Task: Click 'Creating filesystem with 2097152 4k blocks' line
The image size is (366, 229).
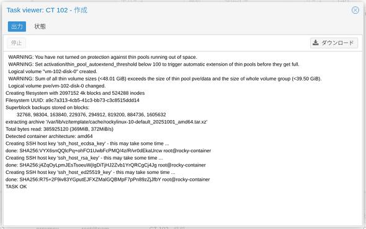Action: tap(75, 93)
